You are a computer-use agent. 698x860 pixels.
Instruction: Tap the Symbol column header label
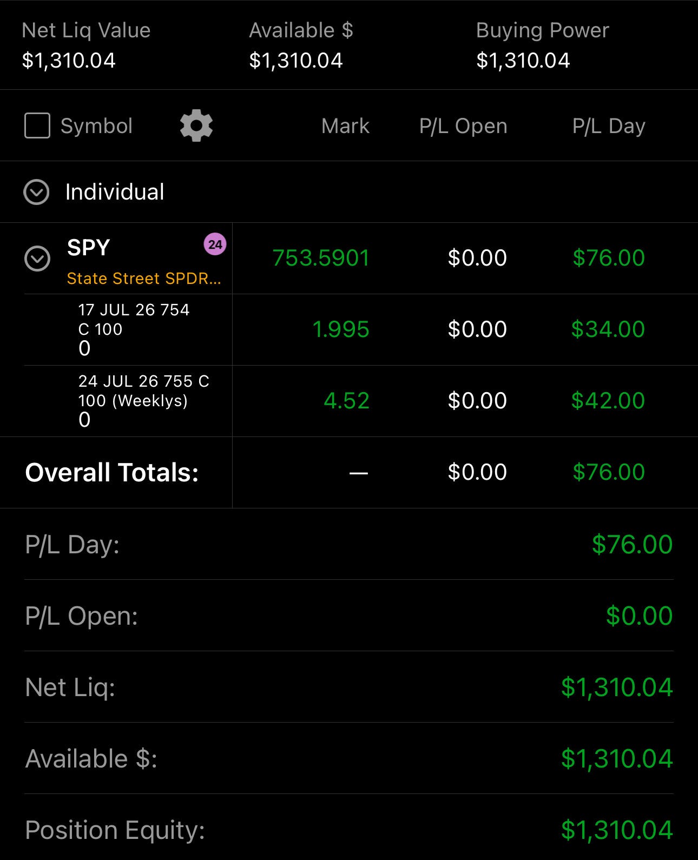96,126
